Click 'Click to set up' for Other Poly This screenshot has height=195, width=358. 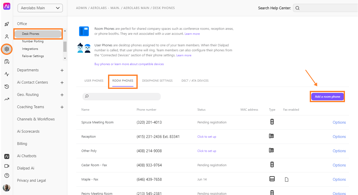coord(207,151)
